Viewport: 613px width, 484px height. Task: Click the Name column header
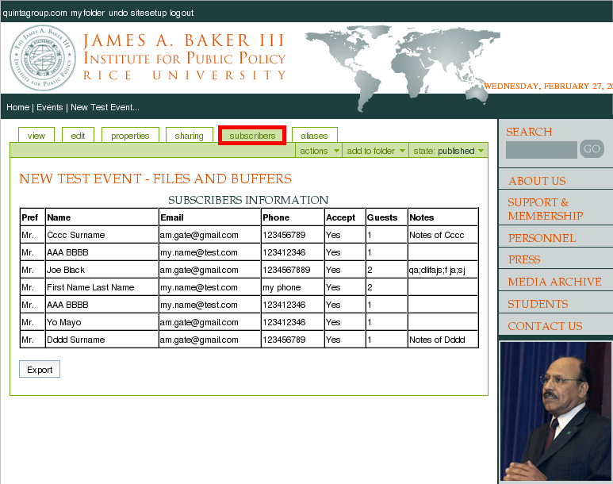[102, 217]
